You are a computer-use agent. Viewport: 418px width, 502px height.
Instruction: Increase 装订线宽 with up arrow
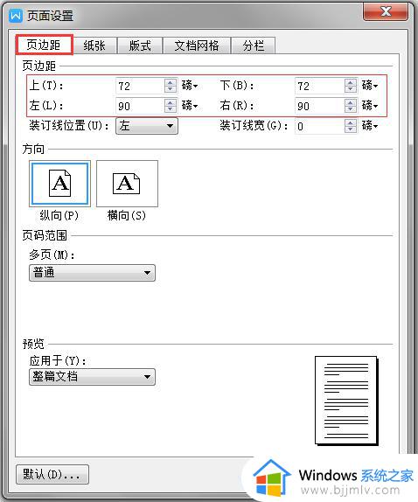(x=351, y=122)
